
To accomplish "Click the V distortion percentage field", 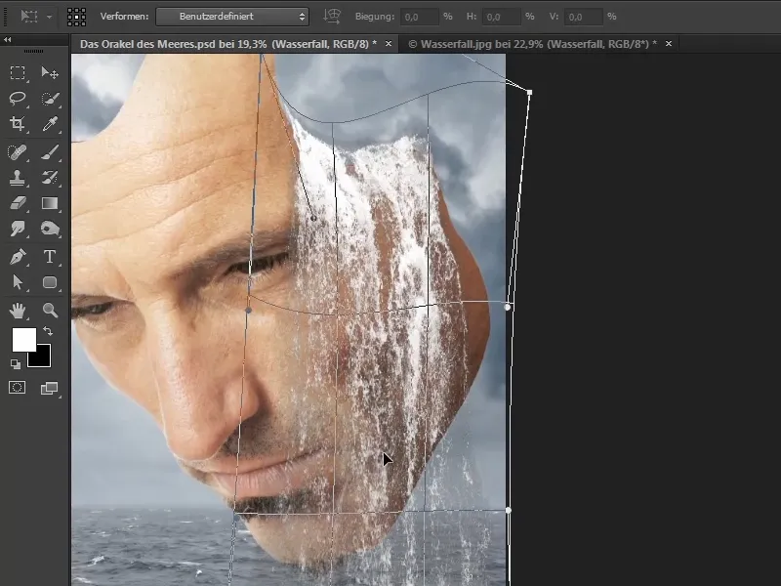I will [584, 17].
